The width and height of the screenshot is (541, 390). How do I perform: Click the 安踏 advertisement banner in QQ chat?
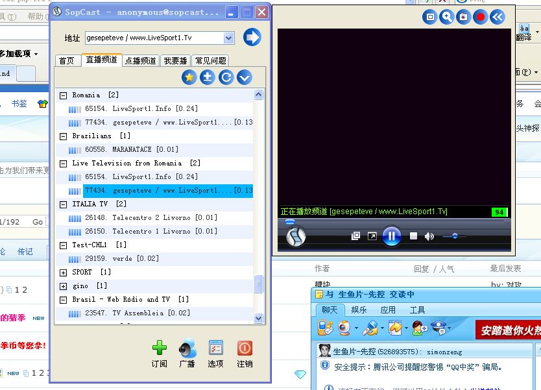pyautogui.click(x=508, y=330)
